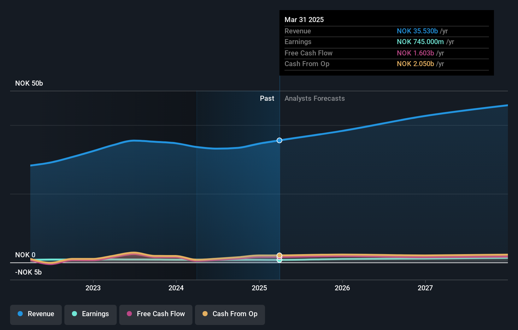Click the Past region label
Image resolution: width=518 pixels, height=330 pixels.
click(267, 99)
